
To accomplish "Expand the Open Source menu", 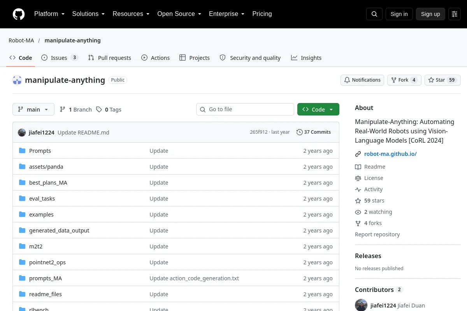I will coord(179,14).
